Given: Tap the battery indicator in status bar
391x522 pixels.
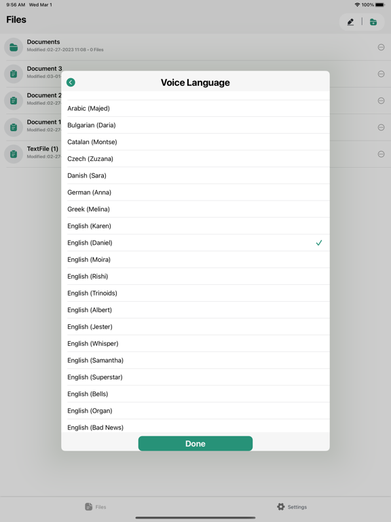Looking at the screenshot, I should click(380, 5).
